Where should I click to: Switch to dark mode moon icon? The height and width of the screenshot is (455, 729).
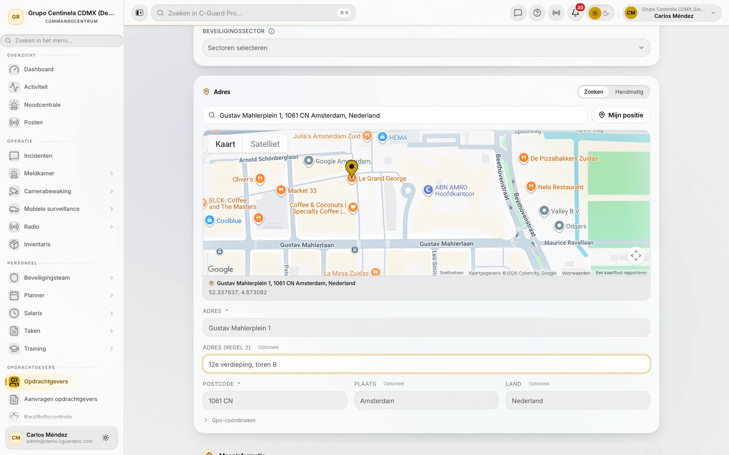(x=606, y=13)
